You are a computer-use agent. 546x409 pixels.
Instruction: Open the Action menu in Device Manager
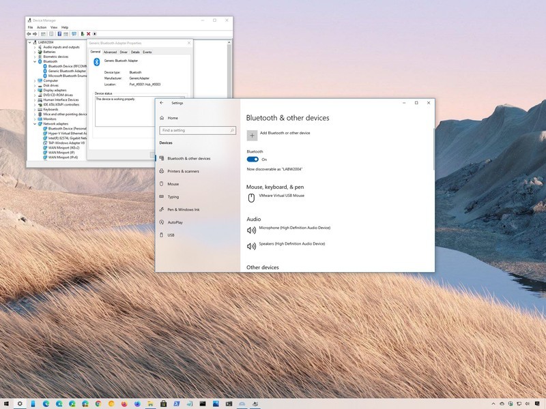click(42, 27)
